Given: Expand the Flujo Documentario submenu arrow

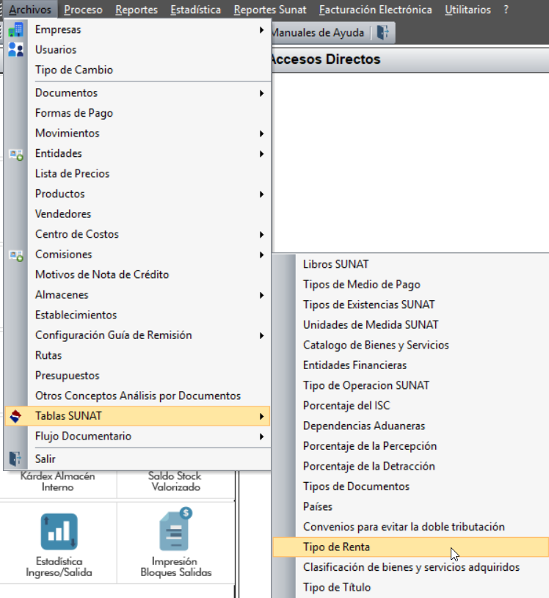Looking at the screenshot, I should point(261,437).
